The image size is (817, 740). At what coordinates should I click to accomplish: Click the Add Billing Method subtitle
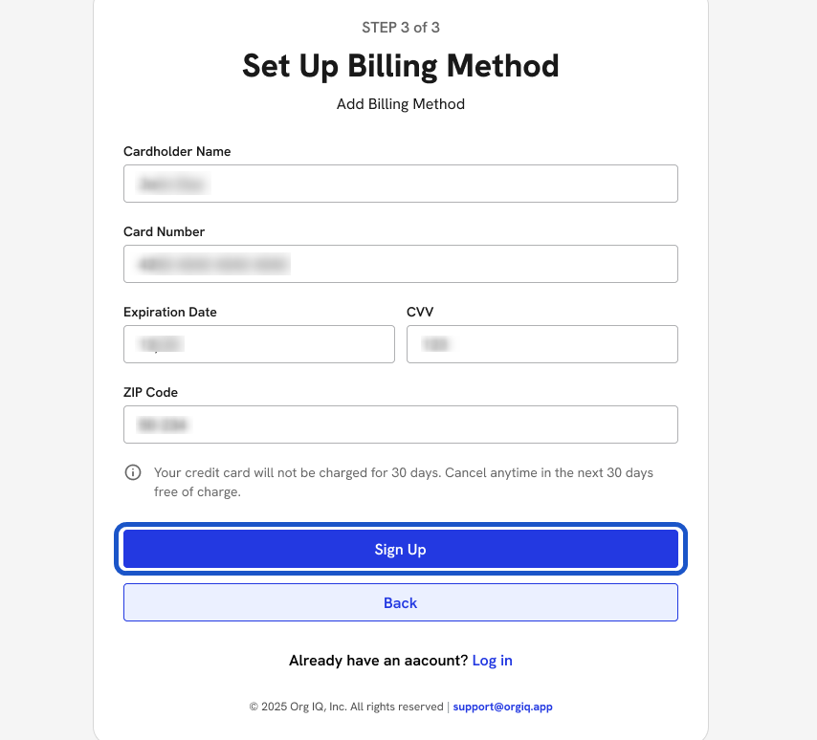401,104
